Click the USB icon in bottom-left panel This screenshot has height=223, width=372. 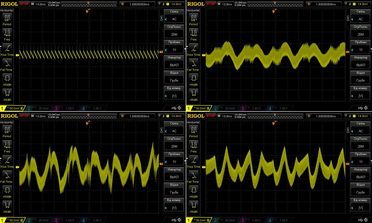point(173,219)
